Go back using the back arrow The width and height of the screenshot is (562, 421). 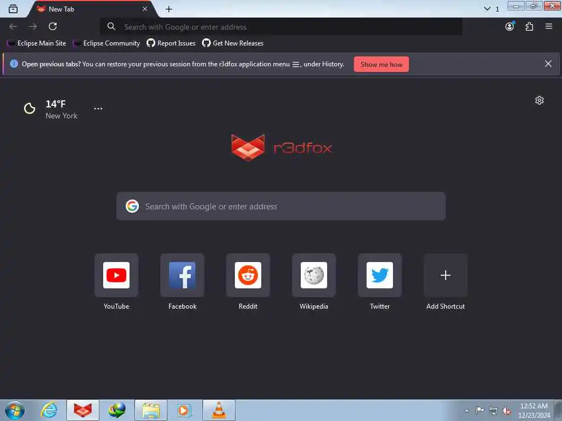pyautogui.click(x=13, y=26)
